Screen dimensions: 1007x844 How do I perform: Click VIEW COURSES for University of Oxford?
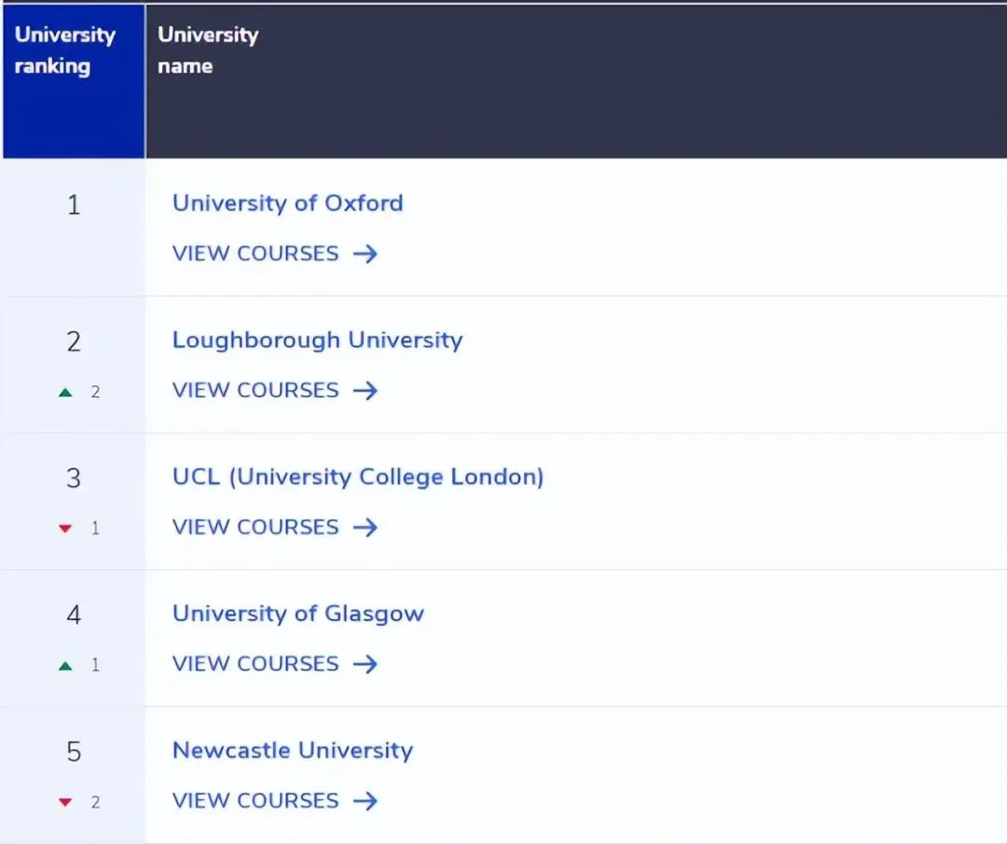(x=255, y=253)
